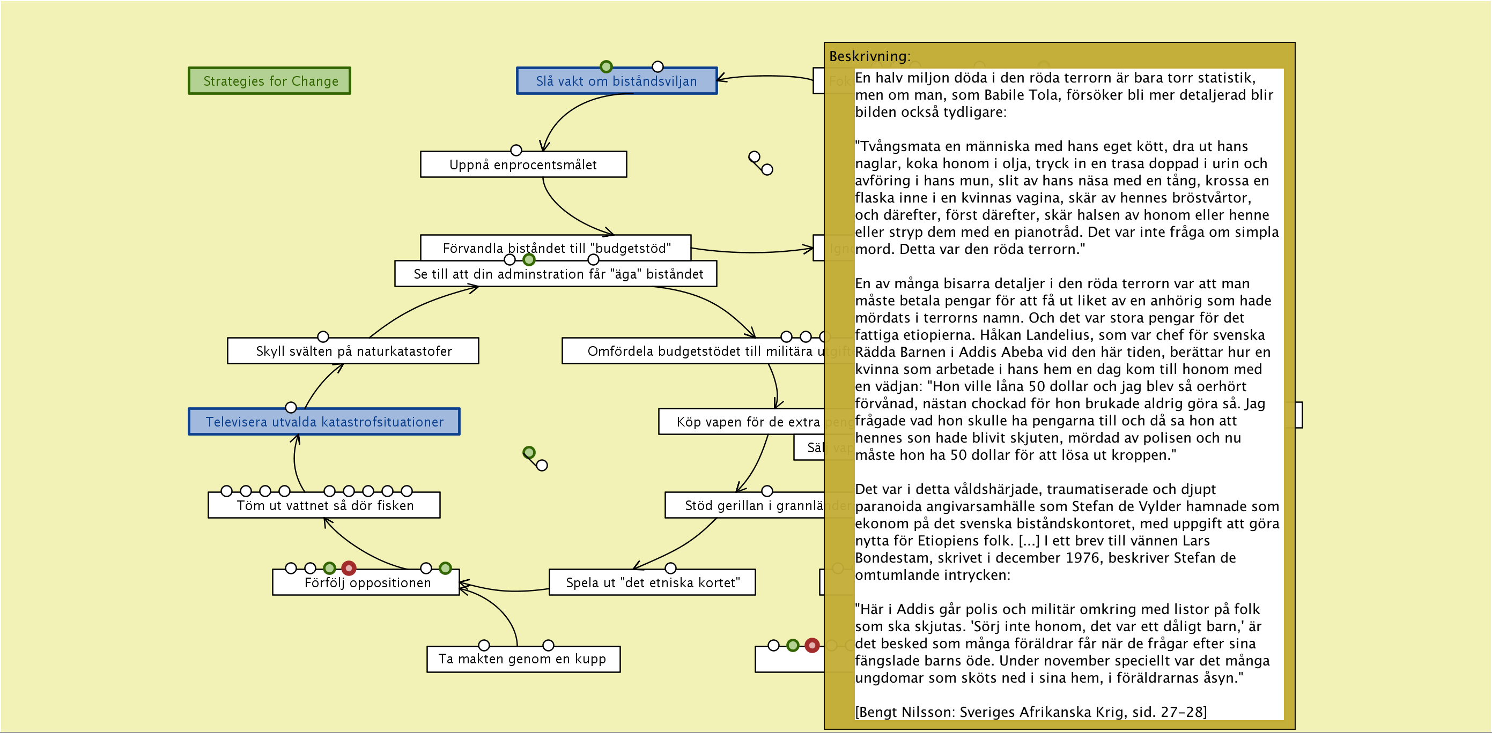Select the 'Köp vapen för de extra' node
The image size is (1492, 733).
coord(741,422)
